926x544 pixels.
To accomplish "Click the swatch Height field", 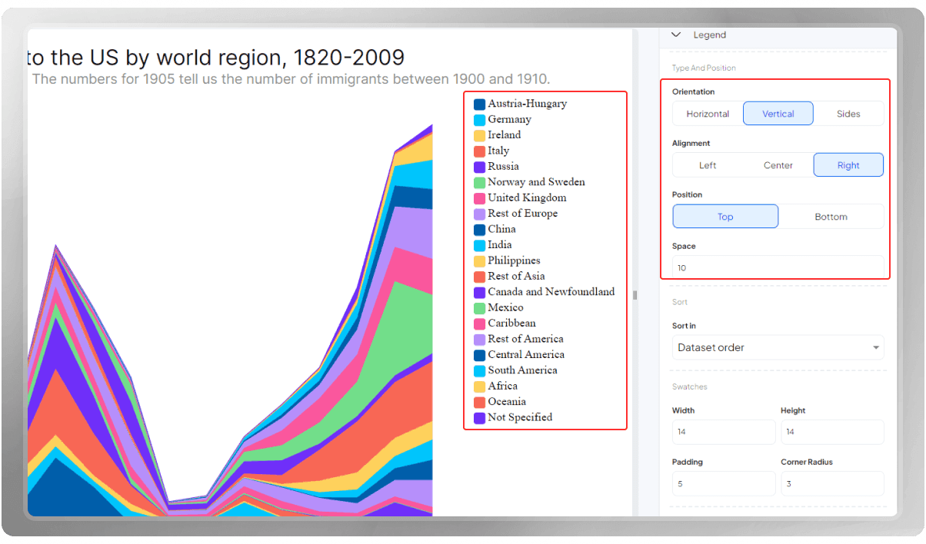I will coord(832,432).
